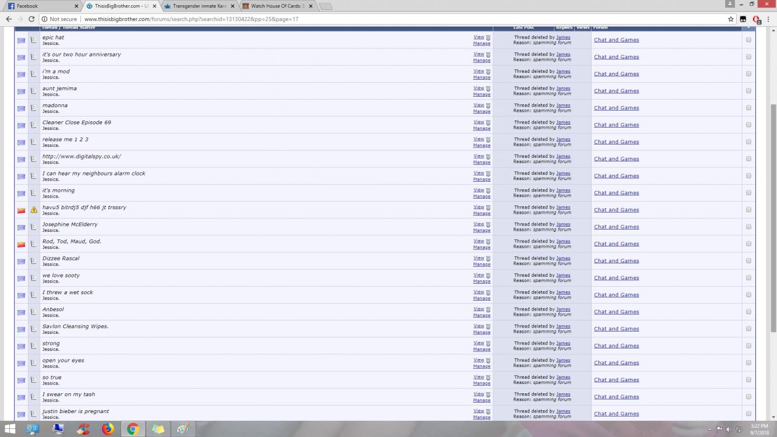Click the warning icon beside 'havu5 bitrdj5' thread
Screen dimensions: 777x437
(x=34, y=210)
